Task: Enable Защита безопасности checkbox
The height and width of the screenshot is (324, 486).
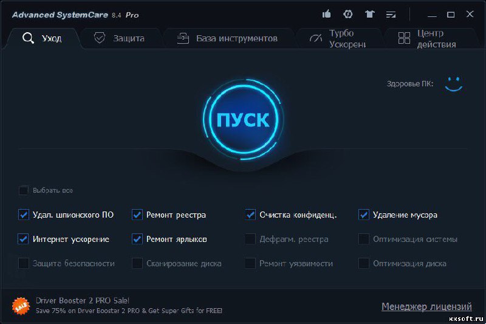Action: [x=24, y=263]
